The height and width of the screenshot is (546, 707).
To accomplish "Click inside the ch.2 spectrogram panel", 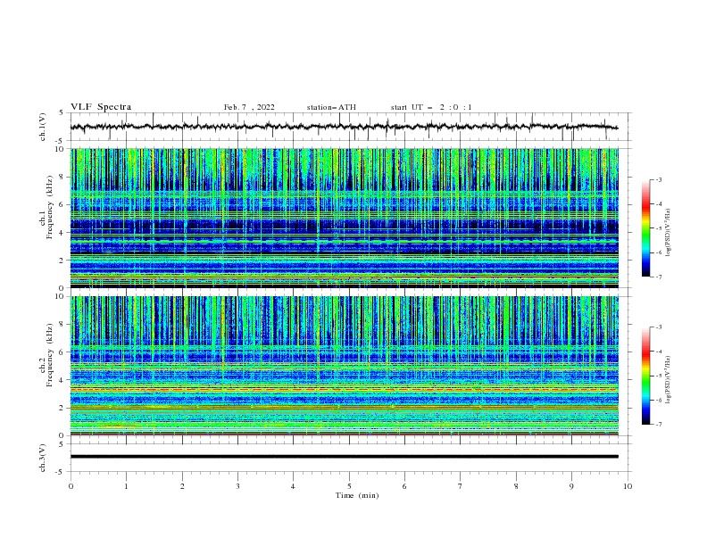I will [344, 366].
